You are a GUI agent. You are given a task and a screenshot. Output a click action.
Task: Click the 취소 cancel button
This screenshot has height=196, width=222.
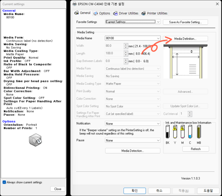pyautogui.click(x=159, y=191)
